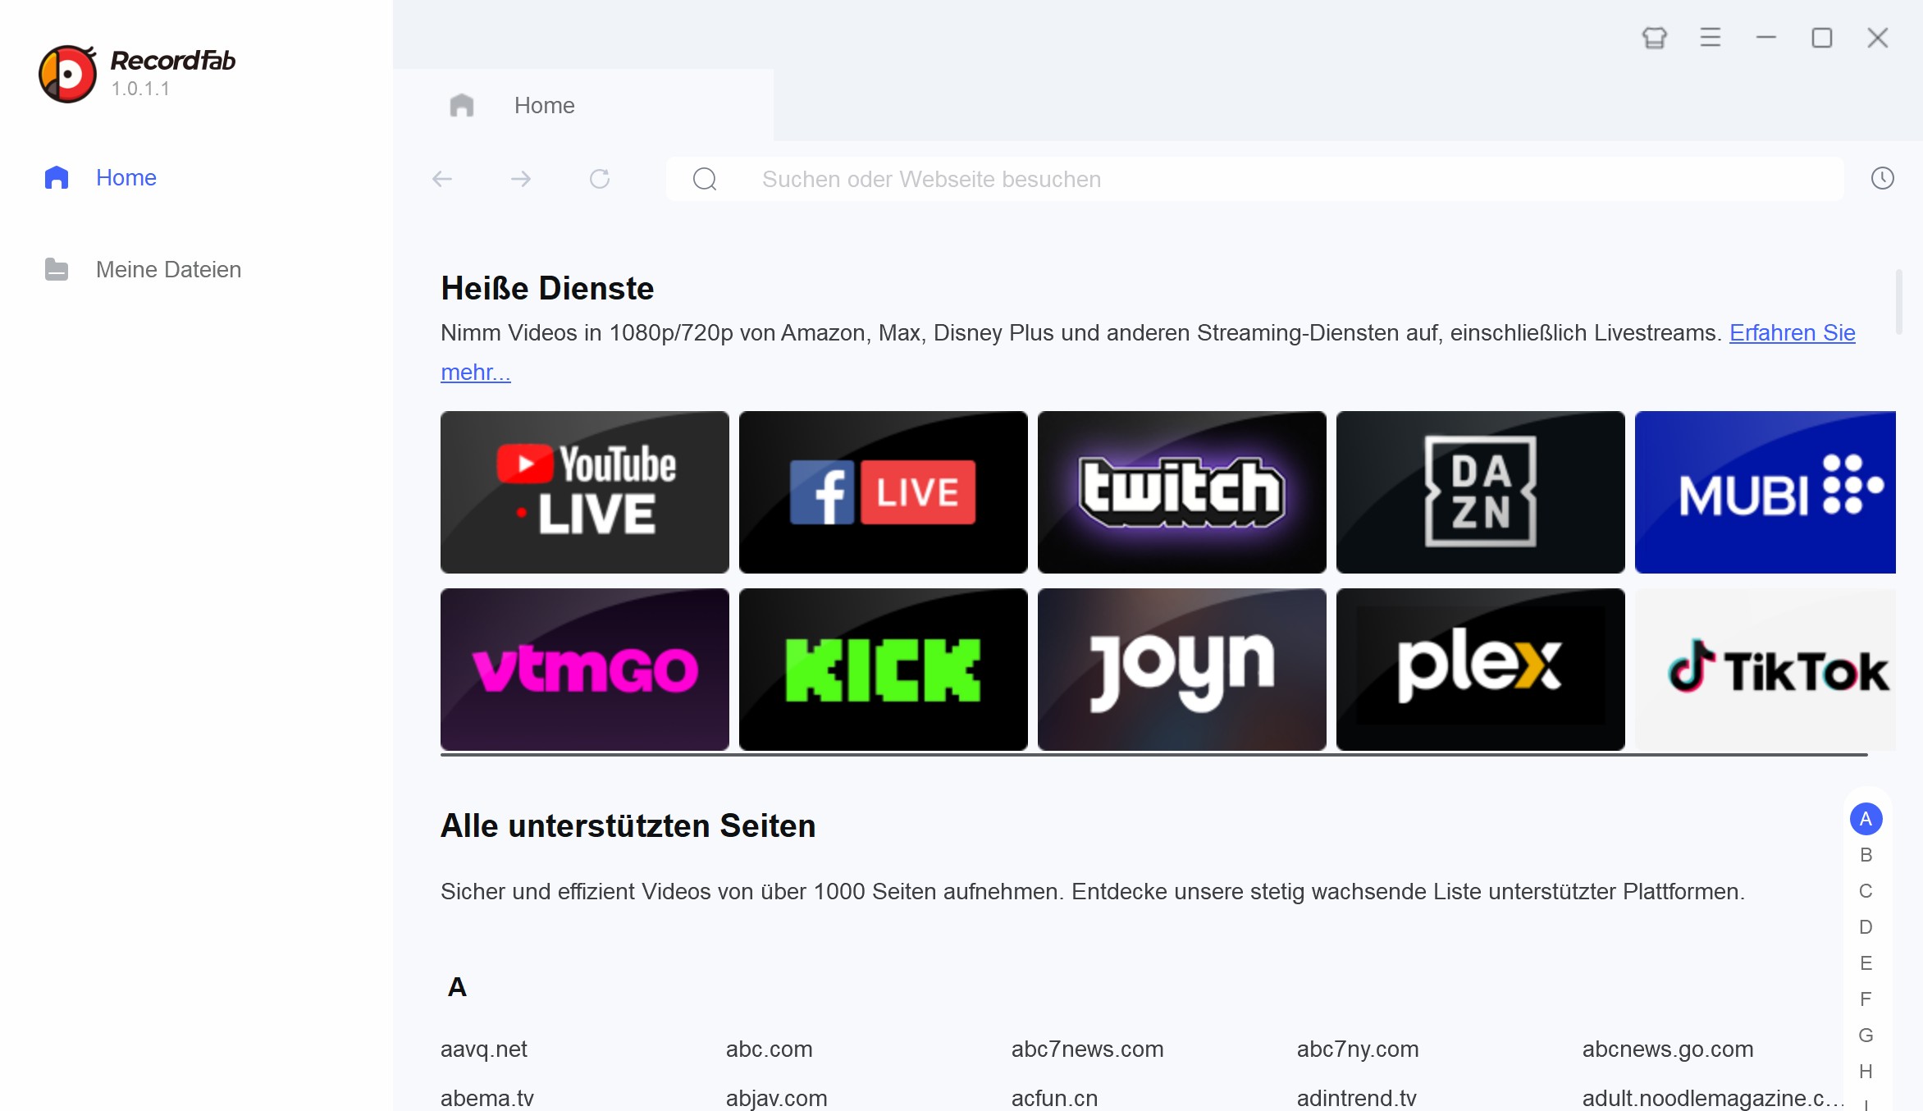Click the 'Heiße Dienste' heading
This screenshot has width=1923, height=1111.
click(547, 288)
